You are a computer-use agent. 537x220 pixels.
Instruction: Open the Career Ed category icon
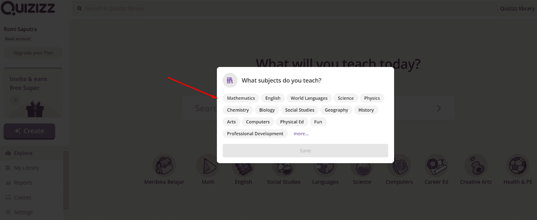pos(437,165)
